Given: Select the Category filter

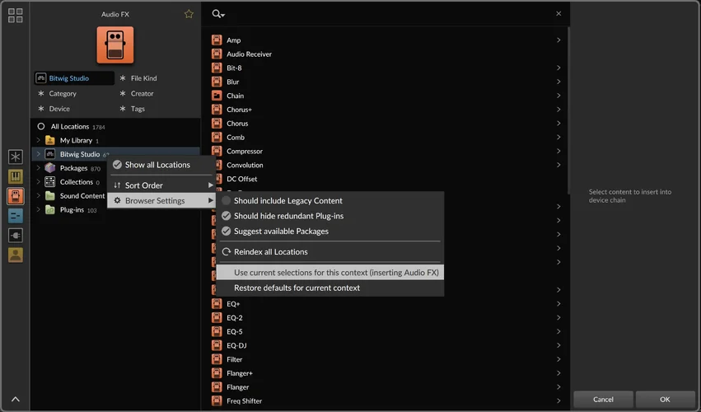Looking at the screenshot, I should point(57,93).
